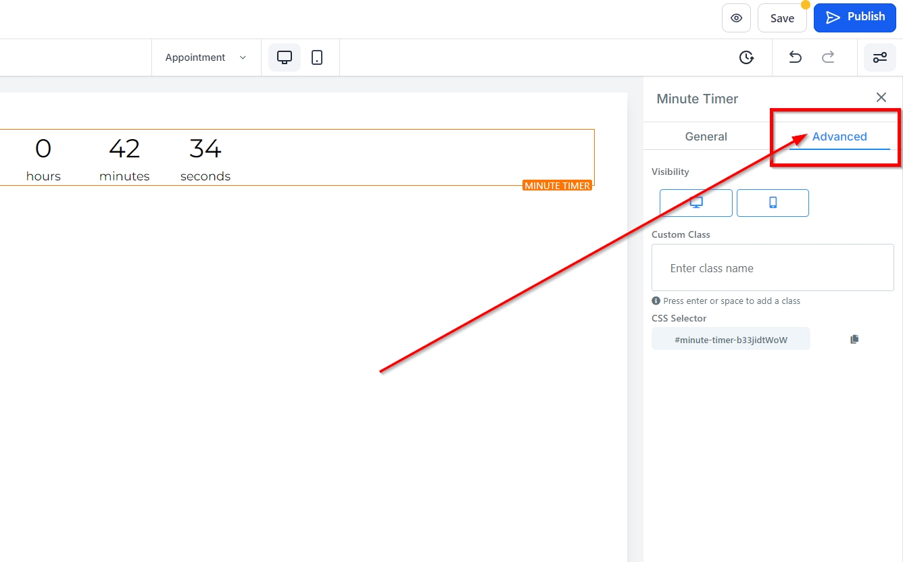The image size is (903, 562).
Task: Click the Save button
Action: [782, 18]
